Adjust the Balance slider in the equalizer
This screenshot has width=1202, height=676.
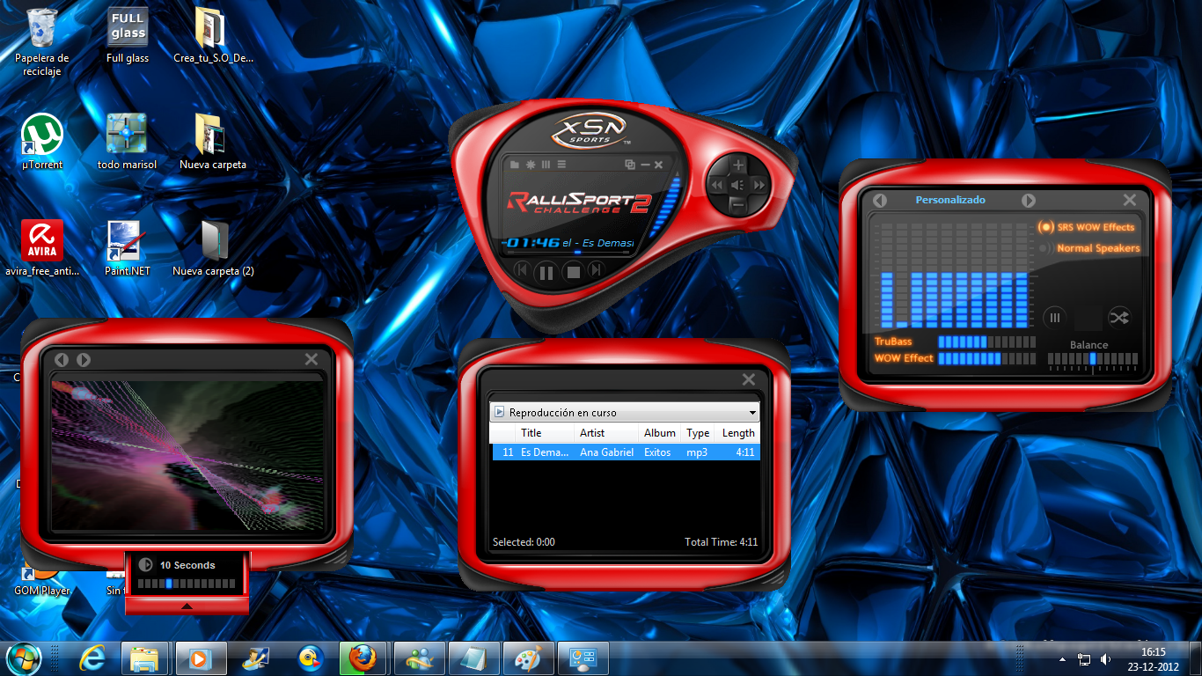(x=1093, y=359)
